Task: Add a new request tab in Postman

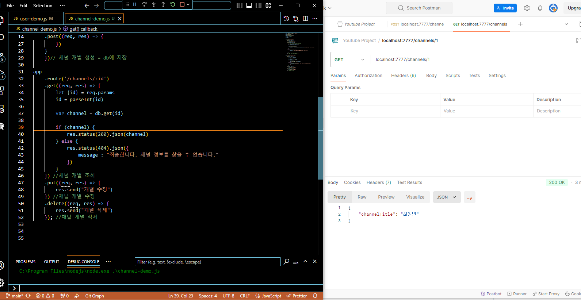Action: pyautogui.click(x=520, y=24)
